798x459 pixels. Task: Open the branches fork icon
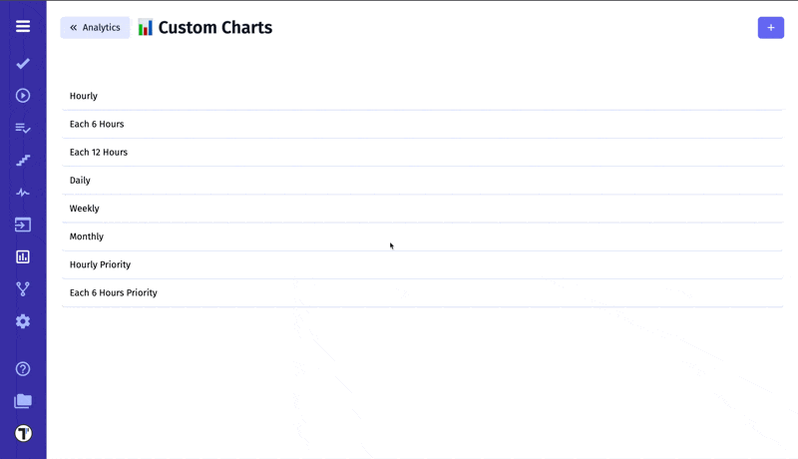click(23, 289)
